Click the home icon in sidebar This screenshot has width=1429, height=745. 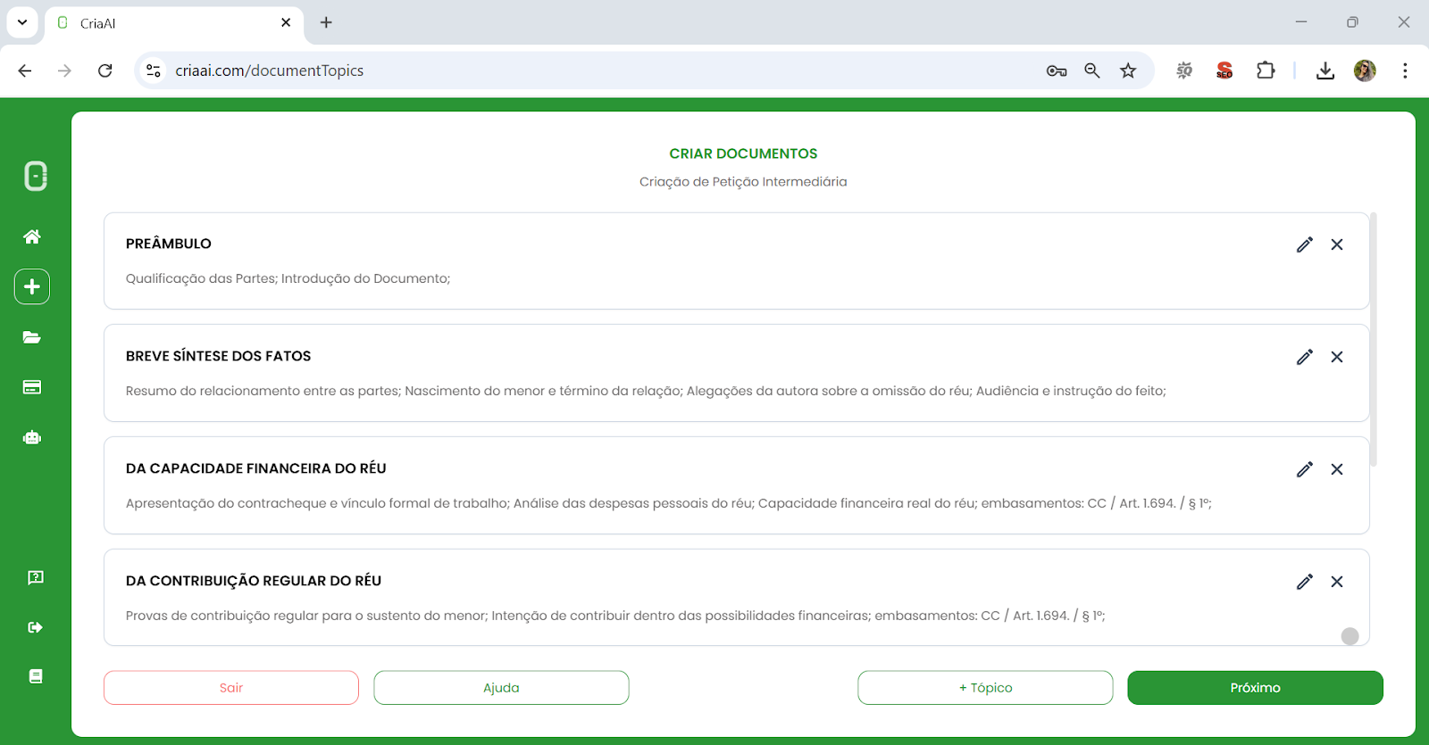tap(32, 236)
